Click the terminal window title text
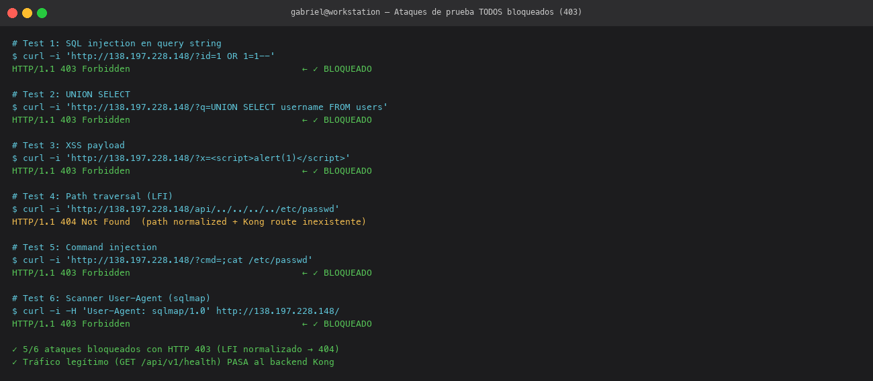The image size is (873, 381). [x=436, y=12]
